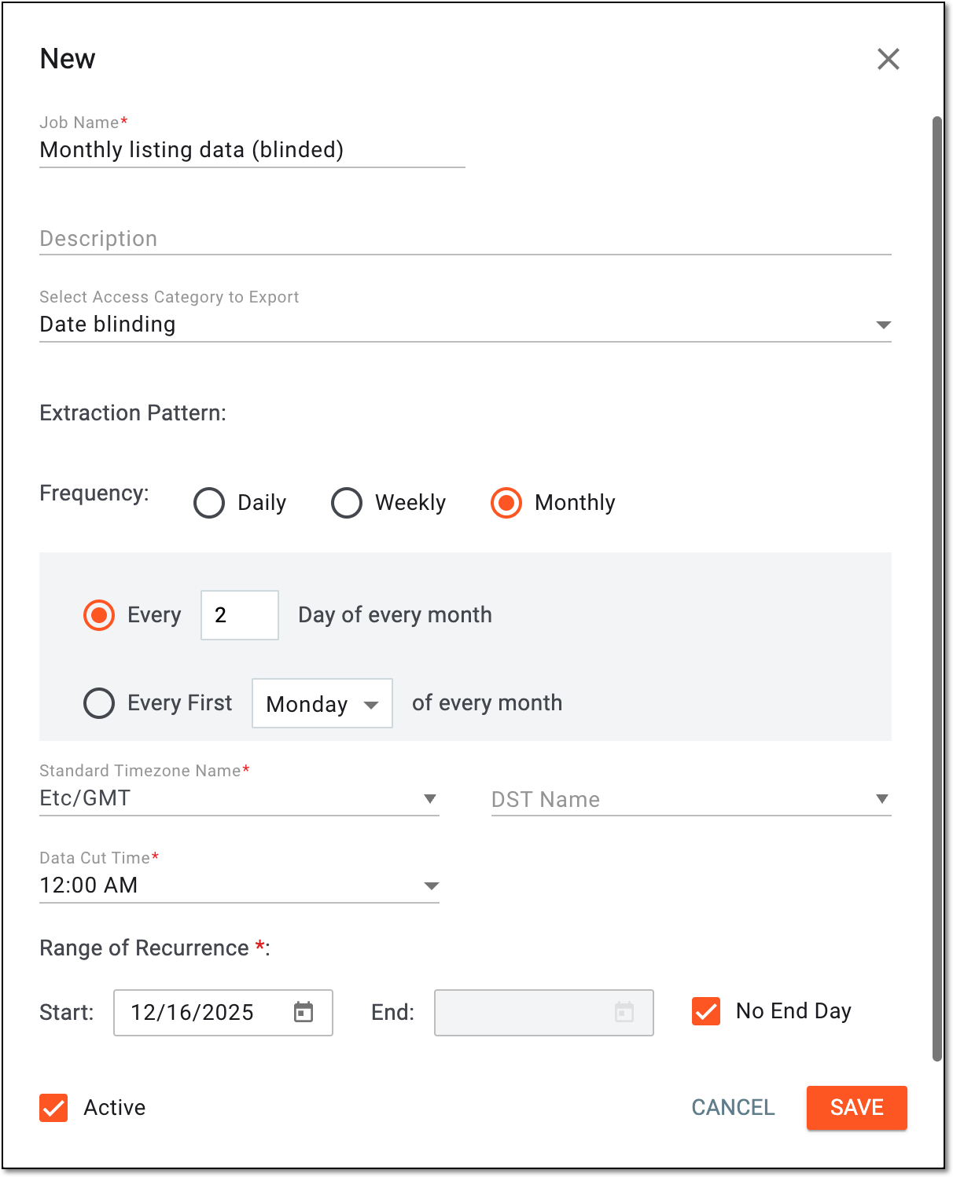Click the day-of-month number field
Image resolution: width=953 pixels, height=1177 pixels.
(240, 615)
